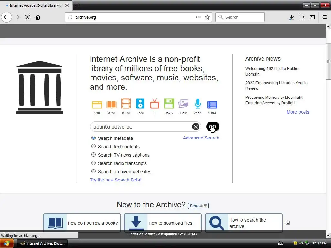
Task: Open the Downloads arrow icon in toolbar
Action: click(x=291, y=17)
